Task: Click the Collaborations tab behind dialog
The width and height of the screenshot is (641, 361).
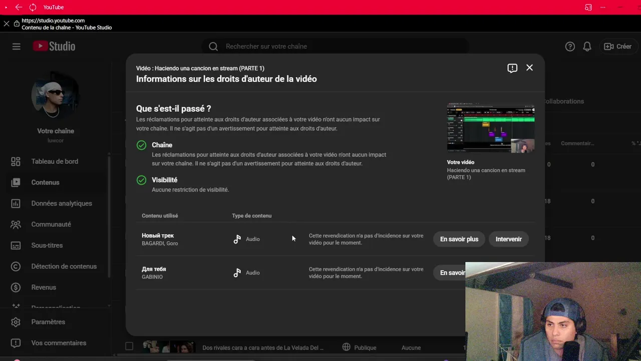Action: (x=564, y=101)
